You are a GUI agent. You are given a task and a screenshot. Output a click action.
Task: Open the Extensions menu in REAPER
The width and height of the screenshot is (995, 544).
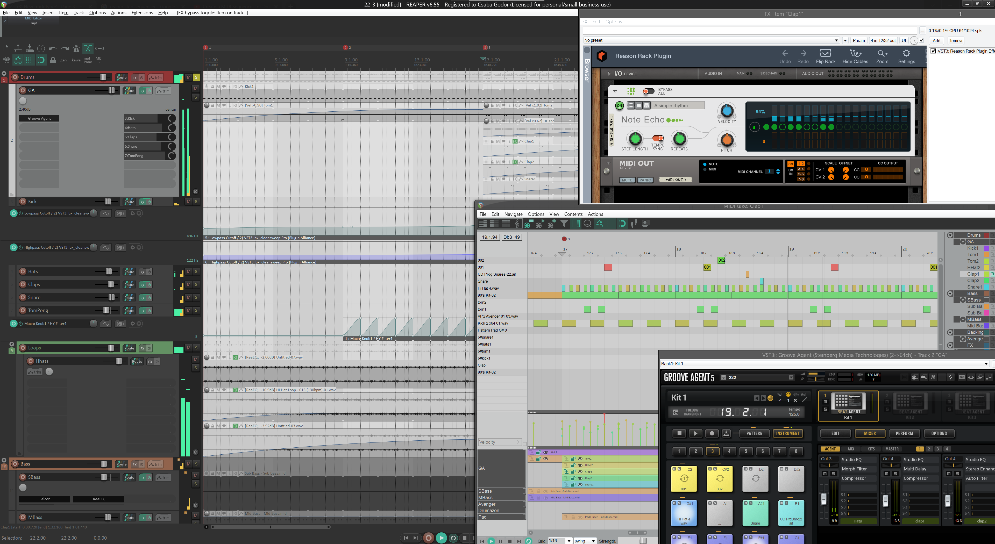142,13
